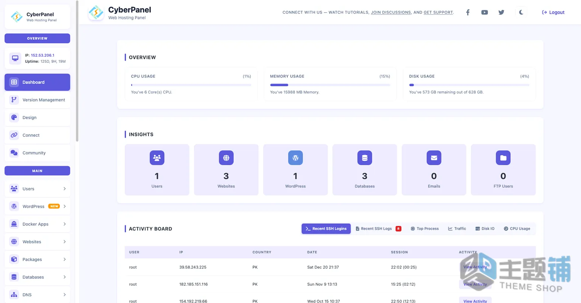
Task: Open Dashboard in sidebar
Action: point(37,82)
